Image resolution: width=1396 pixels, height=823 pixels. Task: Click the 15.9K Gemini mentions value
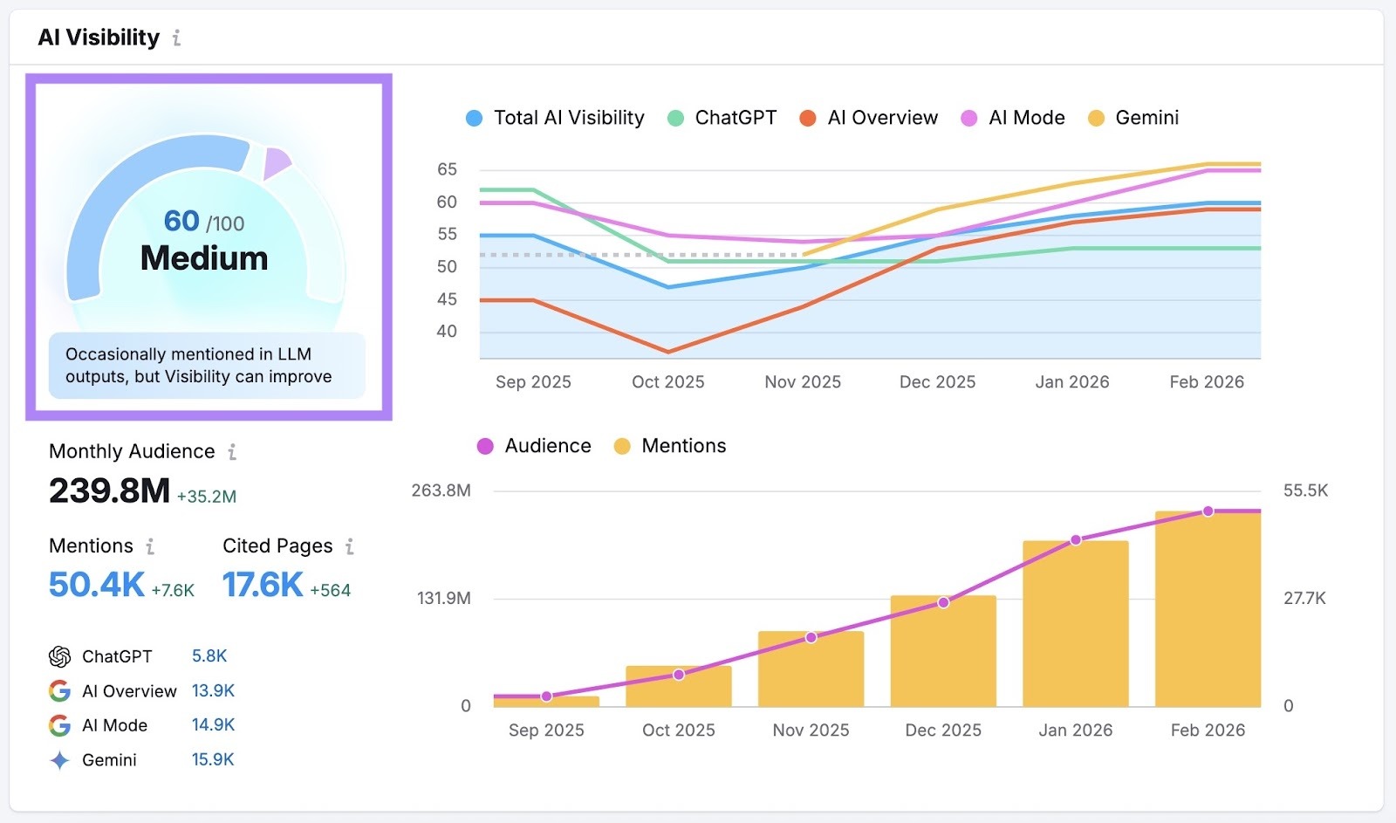pos(212,760)
